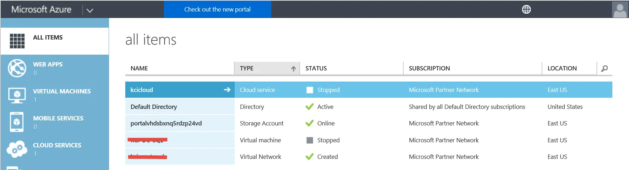
Task: Sort by the TYPE column header
Action: (x=247, y=68)
